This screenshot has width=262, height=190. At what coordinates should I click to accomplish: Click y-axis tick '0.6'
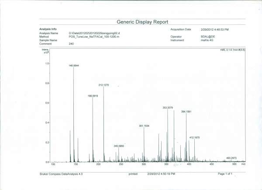tap(47, 103)
